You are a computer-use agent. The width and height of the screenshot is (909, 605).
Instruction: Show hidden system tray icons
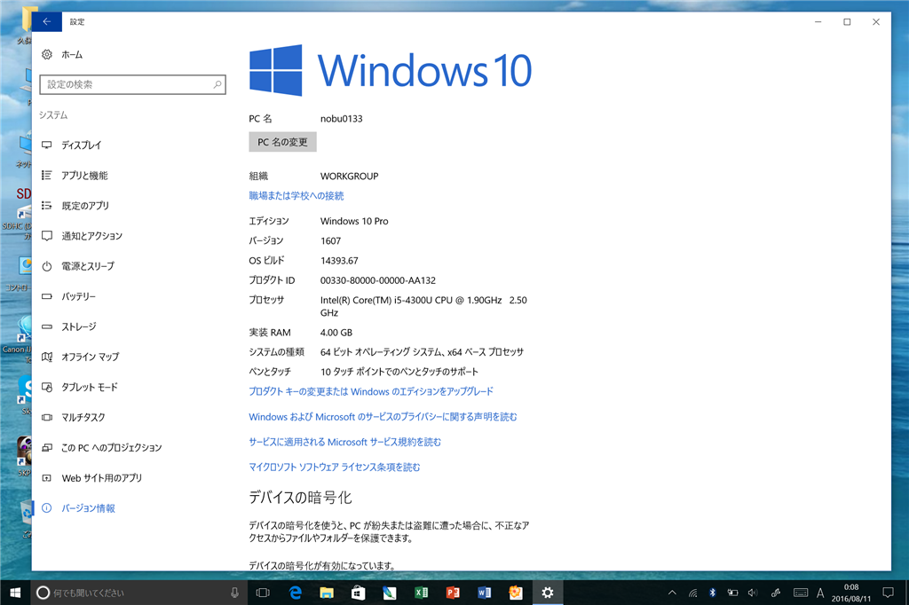pos(672,593)
